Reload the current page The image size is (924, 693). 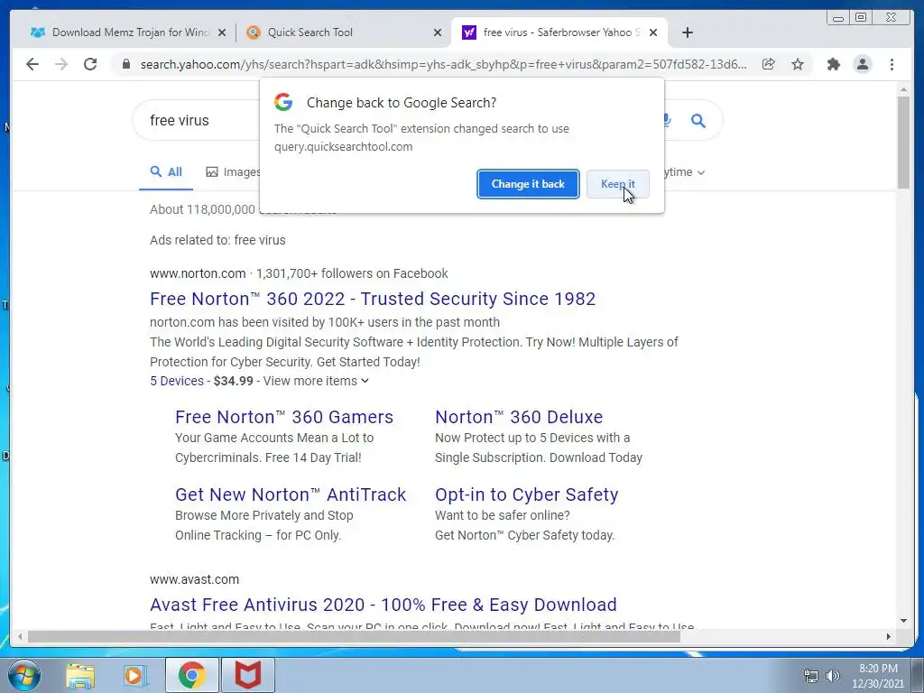(x=90, y=64)
